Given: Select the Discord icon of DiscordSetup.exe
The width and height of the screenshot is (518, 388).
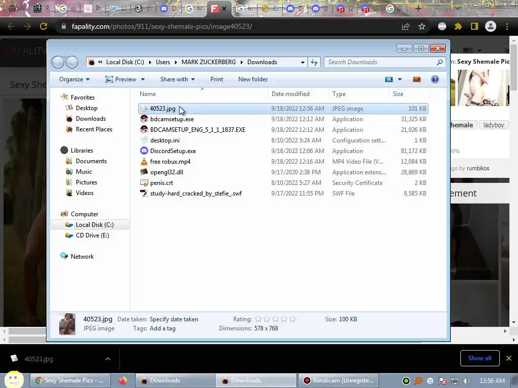Looking at the screenshot, I should [x=144, y=151].
